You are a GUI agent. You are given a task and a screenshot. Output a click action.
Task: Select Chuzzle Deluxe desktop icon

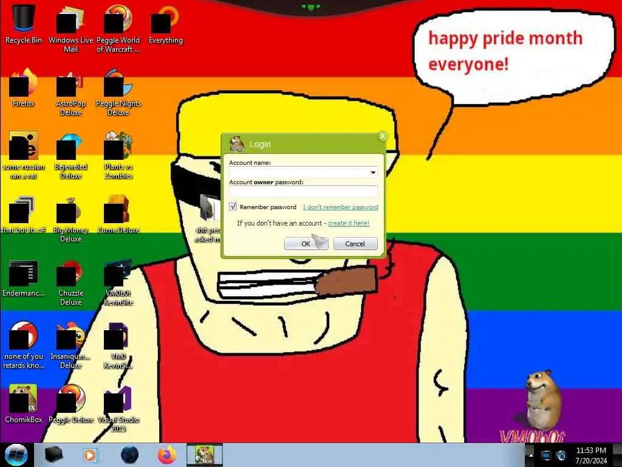click(x=70, y=282)
